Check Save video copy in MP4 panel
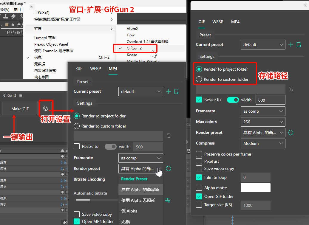 [77, 214]
